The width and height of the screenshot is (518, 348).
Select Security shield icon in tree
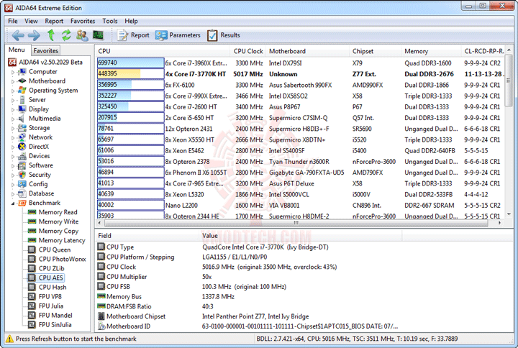(x=22, y=175)
